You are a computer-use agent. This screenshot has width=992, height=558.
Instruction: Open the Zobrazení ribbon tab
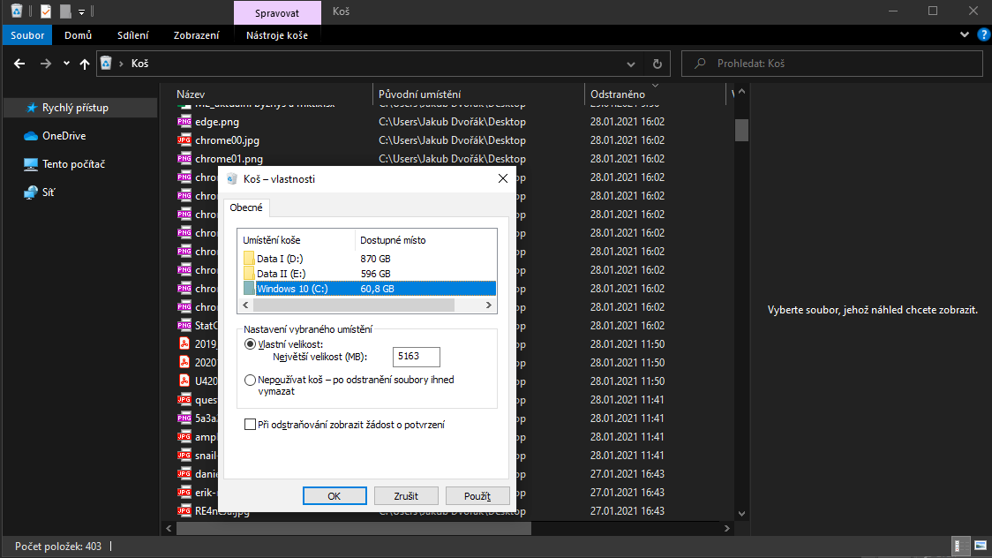tap(196, 35)
